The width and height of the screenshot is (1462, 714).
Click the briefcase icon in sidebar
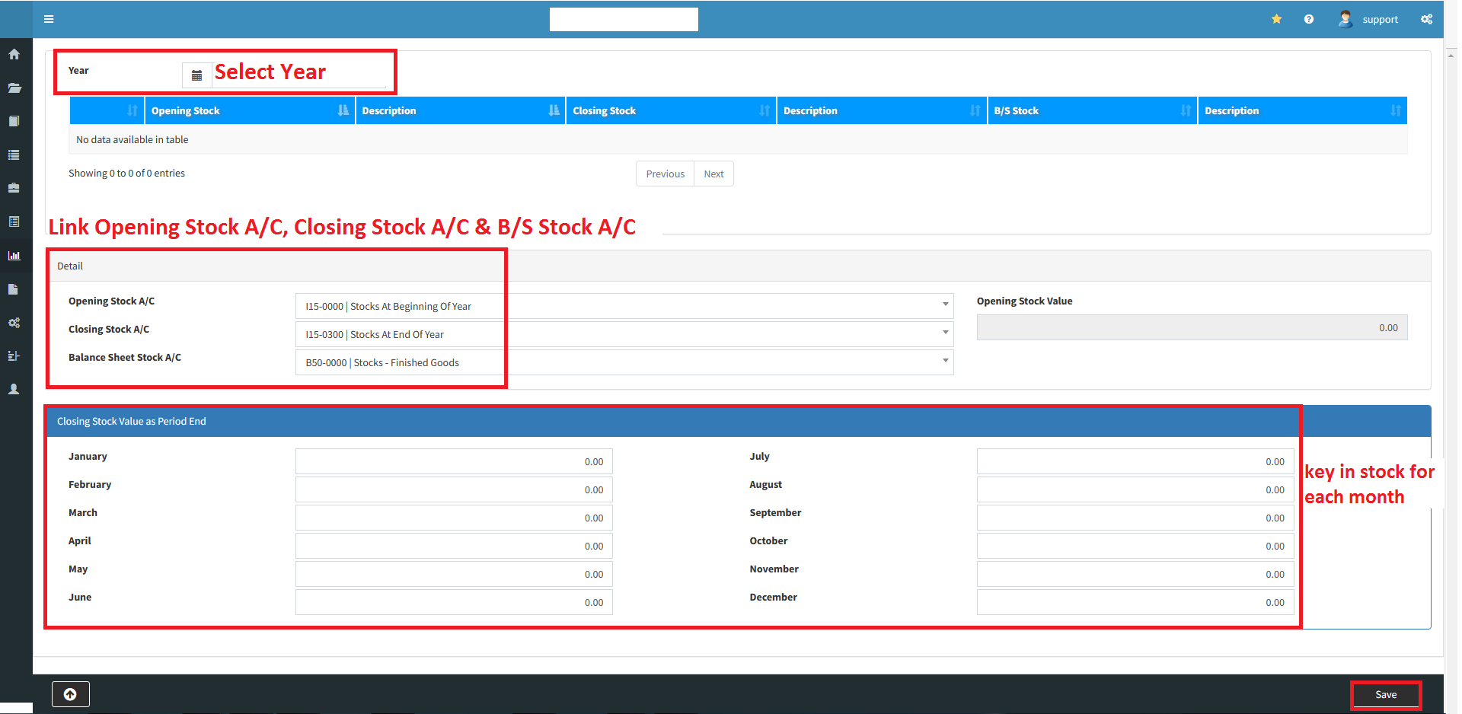[x=14, y=188]
